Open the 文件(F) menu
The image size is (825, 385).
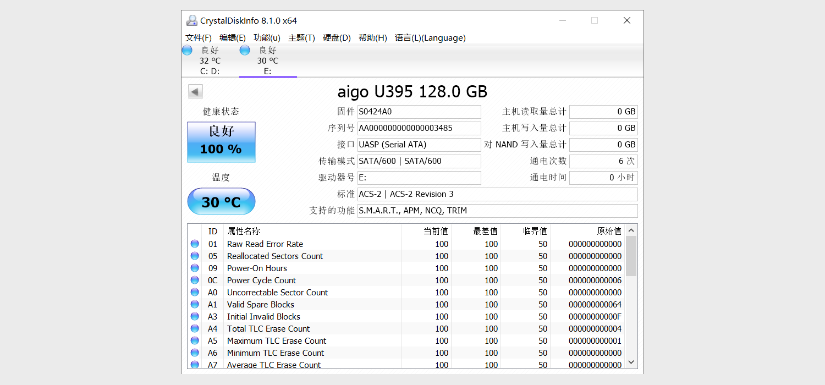click(199, 38)
